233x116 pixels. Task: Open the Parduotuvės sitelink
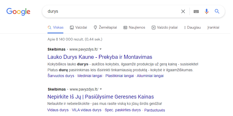[x=155, y=110]
